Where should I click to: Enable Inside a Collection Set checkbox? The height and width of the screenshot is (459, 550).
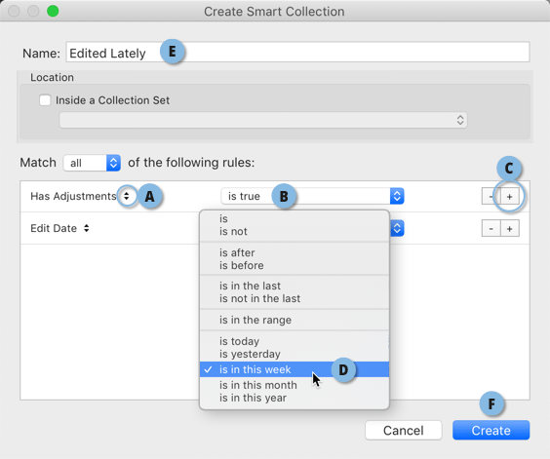coord(45,100)
